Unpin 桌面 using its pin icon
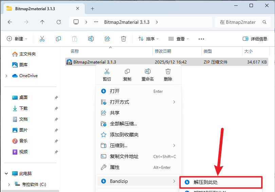Screen dimensions: 275x192 [56, 98]
